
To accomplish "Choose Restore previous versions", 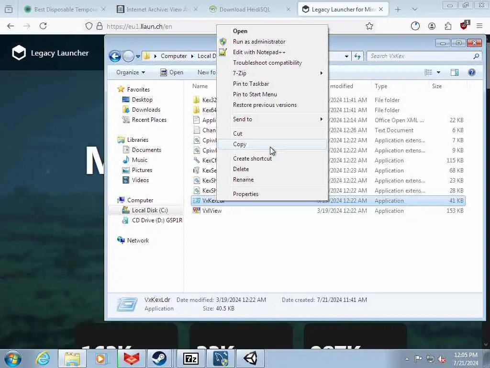I will [x=265, y=105].
